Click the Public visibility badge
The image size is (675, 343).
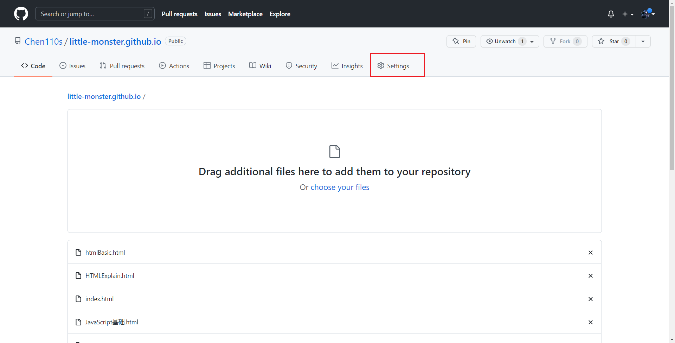pos(175,41)
